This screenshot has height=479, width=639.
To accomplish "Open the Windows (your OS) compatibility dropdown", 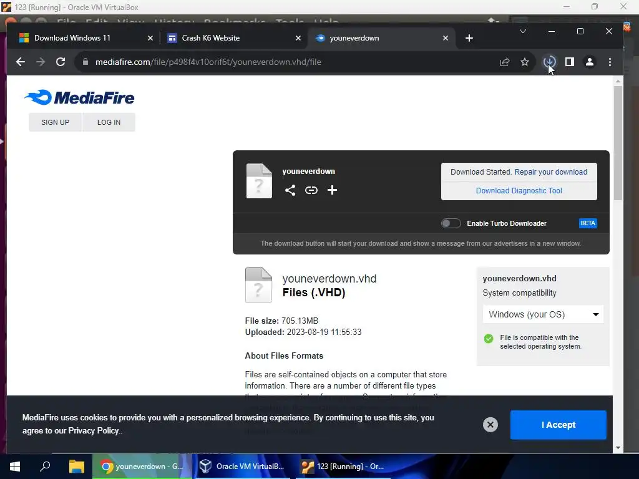I will tap(544, 314).
